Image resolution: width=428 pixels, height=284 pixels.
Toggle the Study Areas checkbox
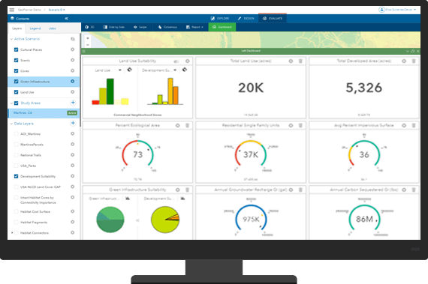pyautogui.click(x=16, y=103)
